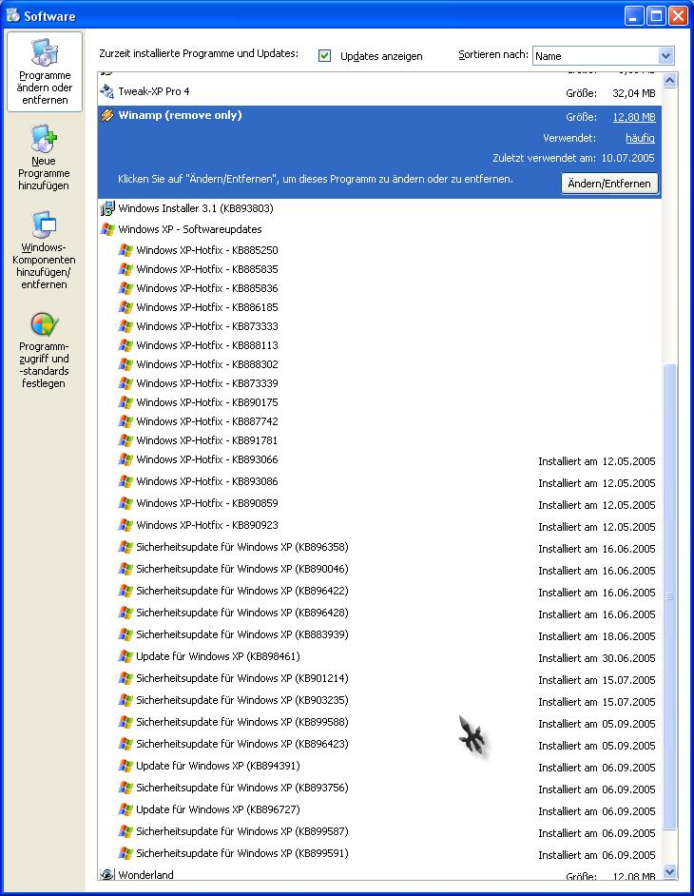Open Programme ändern oder entfernen section
Image resolution: width=694 pixels, height=896 pixels.
45,71
